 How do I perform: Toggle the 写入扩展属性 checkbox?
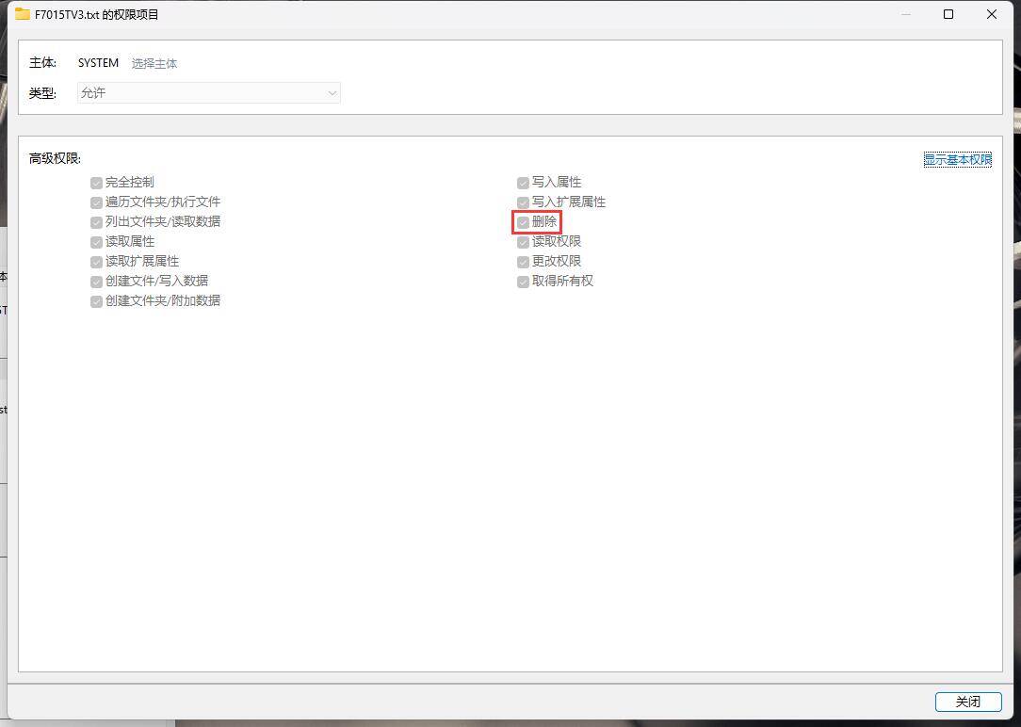(523, 202)
